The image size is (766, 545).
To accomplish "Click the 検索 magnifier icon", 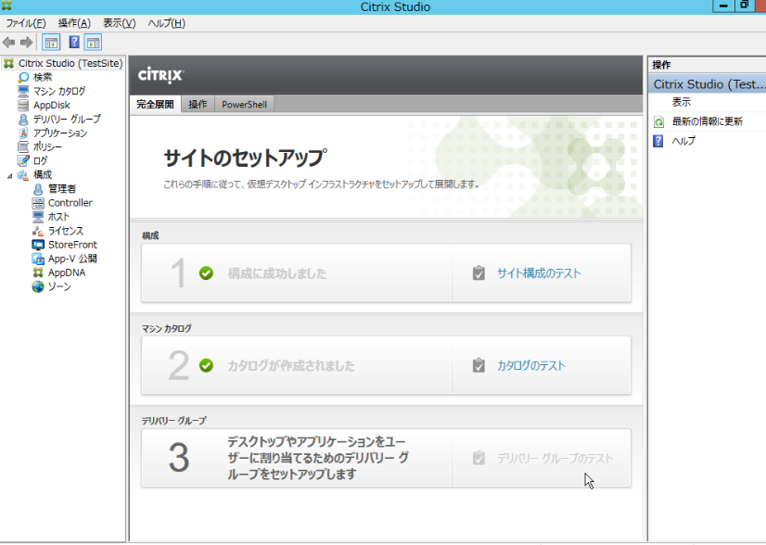I will coord(23,77).
